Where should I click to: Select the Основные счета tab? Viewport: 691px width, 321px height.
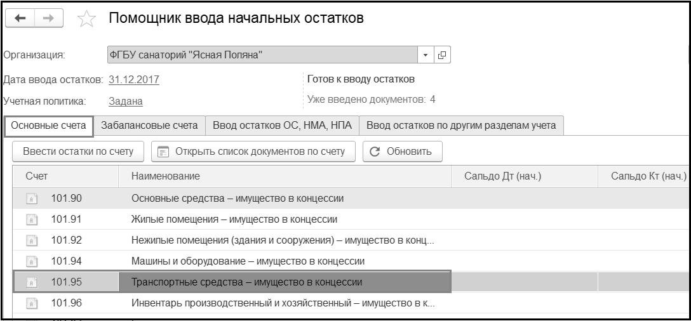point(49,126)
